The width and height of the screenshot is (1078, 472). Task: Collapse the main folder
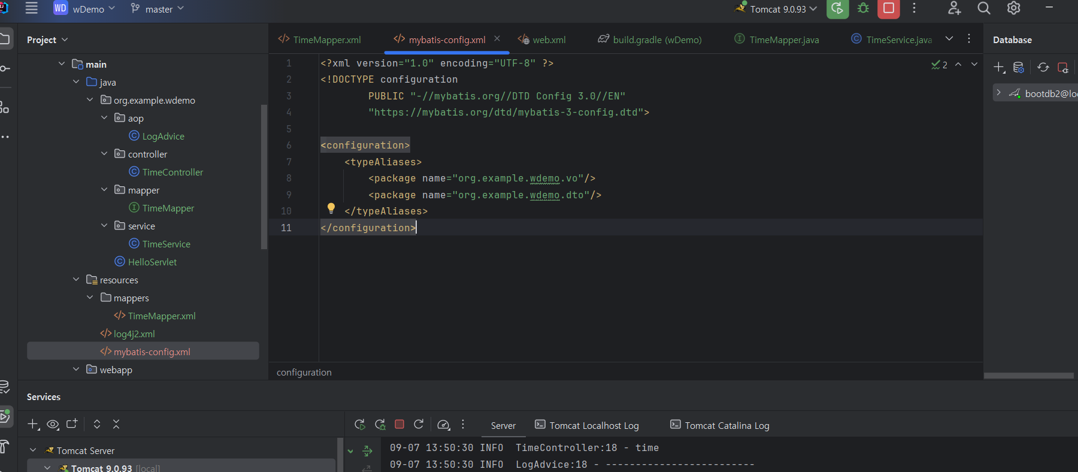[62, 63]
